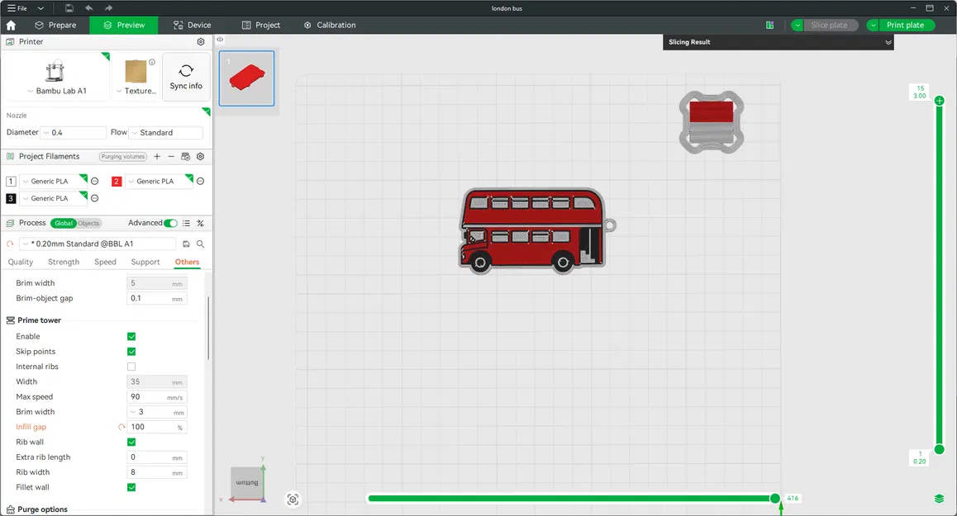
Task: Click the Rib width input field
Action: coord(156,472)
